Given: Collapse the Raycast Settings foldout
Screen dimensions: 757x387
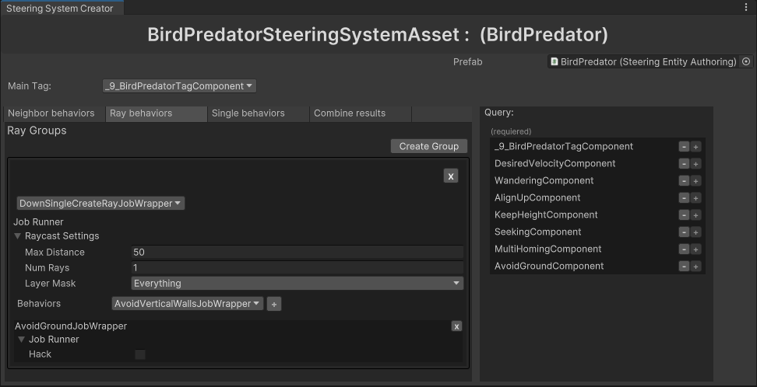Looking at the screenshot, I should tap(18, 236).
